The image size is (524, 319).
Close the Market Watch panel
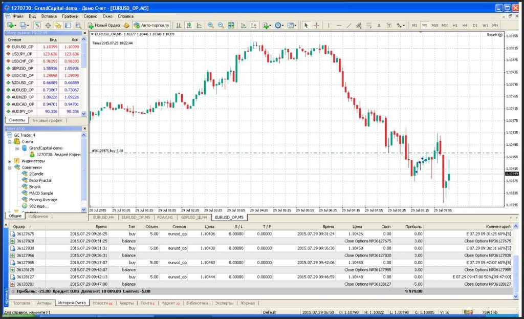tap(84, 33)
